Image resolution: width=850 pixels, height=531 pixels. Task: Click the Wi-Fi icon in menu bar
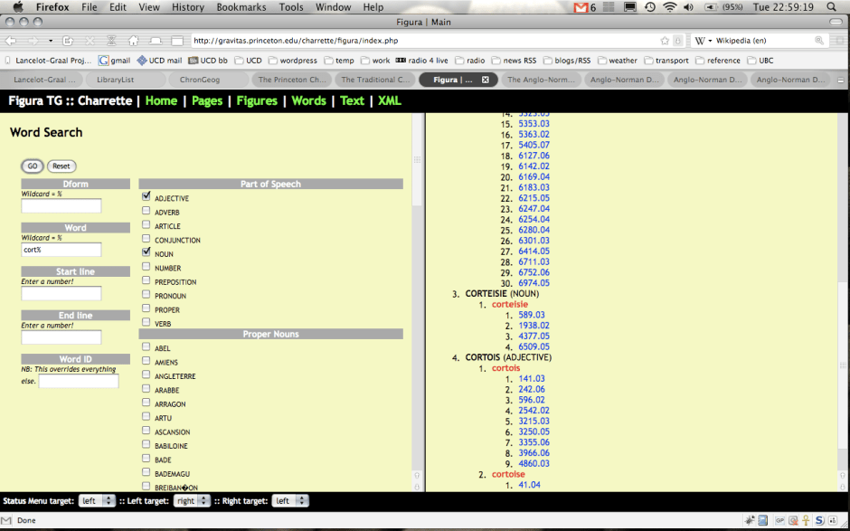pyautogui.click(x=669, y=7)
